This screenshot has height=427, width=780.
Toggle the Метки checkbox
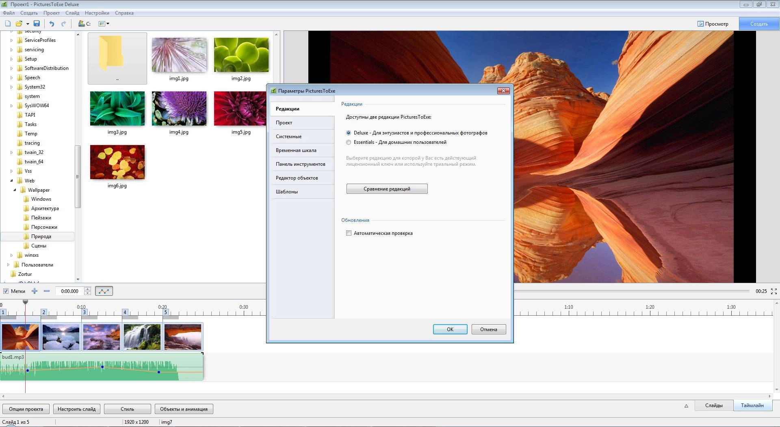pos(6,291)
